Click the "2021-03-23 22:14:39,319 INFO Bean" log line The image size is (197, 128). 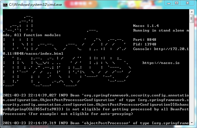tap(96, 123)
